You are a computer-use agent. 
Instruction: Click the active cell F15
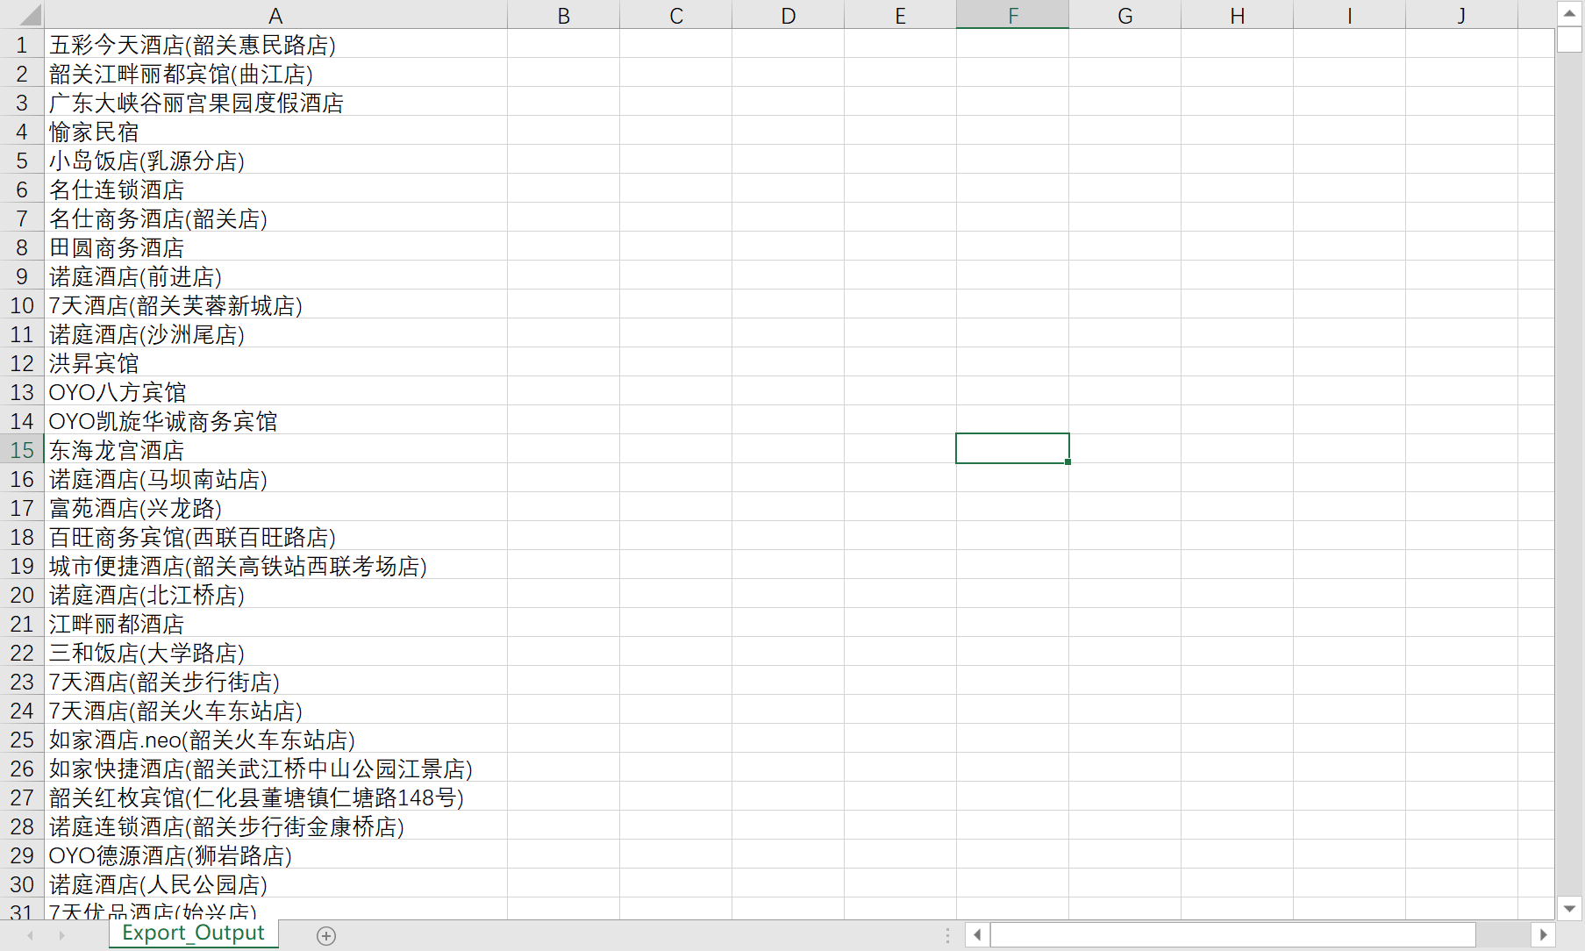(1012, 448)
